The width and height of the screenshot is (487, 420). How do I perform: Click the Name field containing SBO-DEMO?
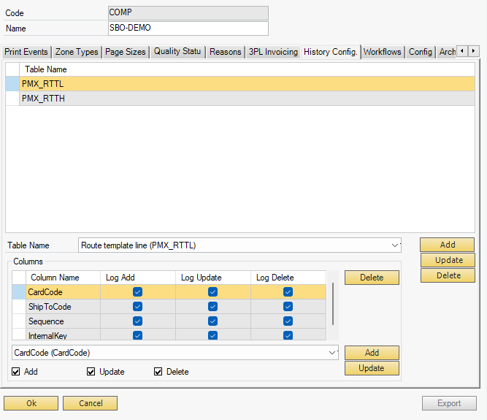coord(188,28)
